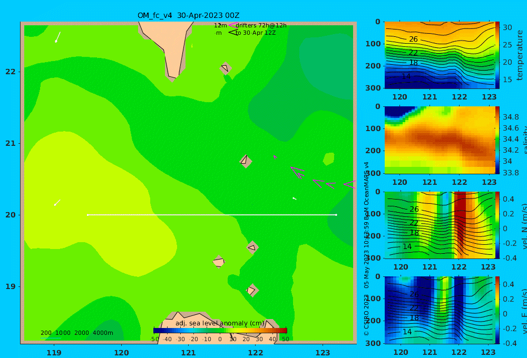Click the west endpoint of the white transect line

click(x=87, y=215)
